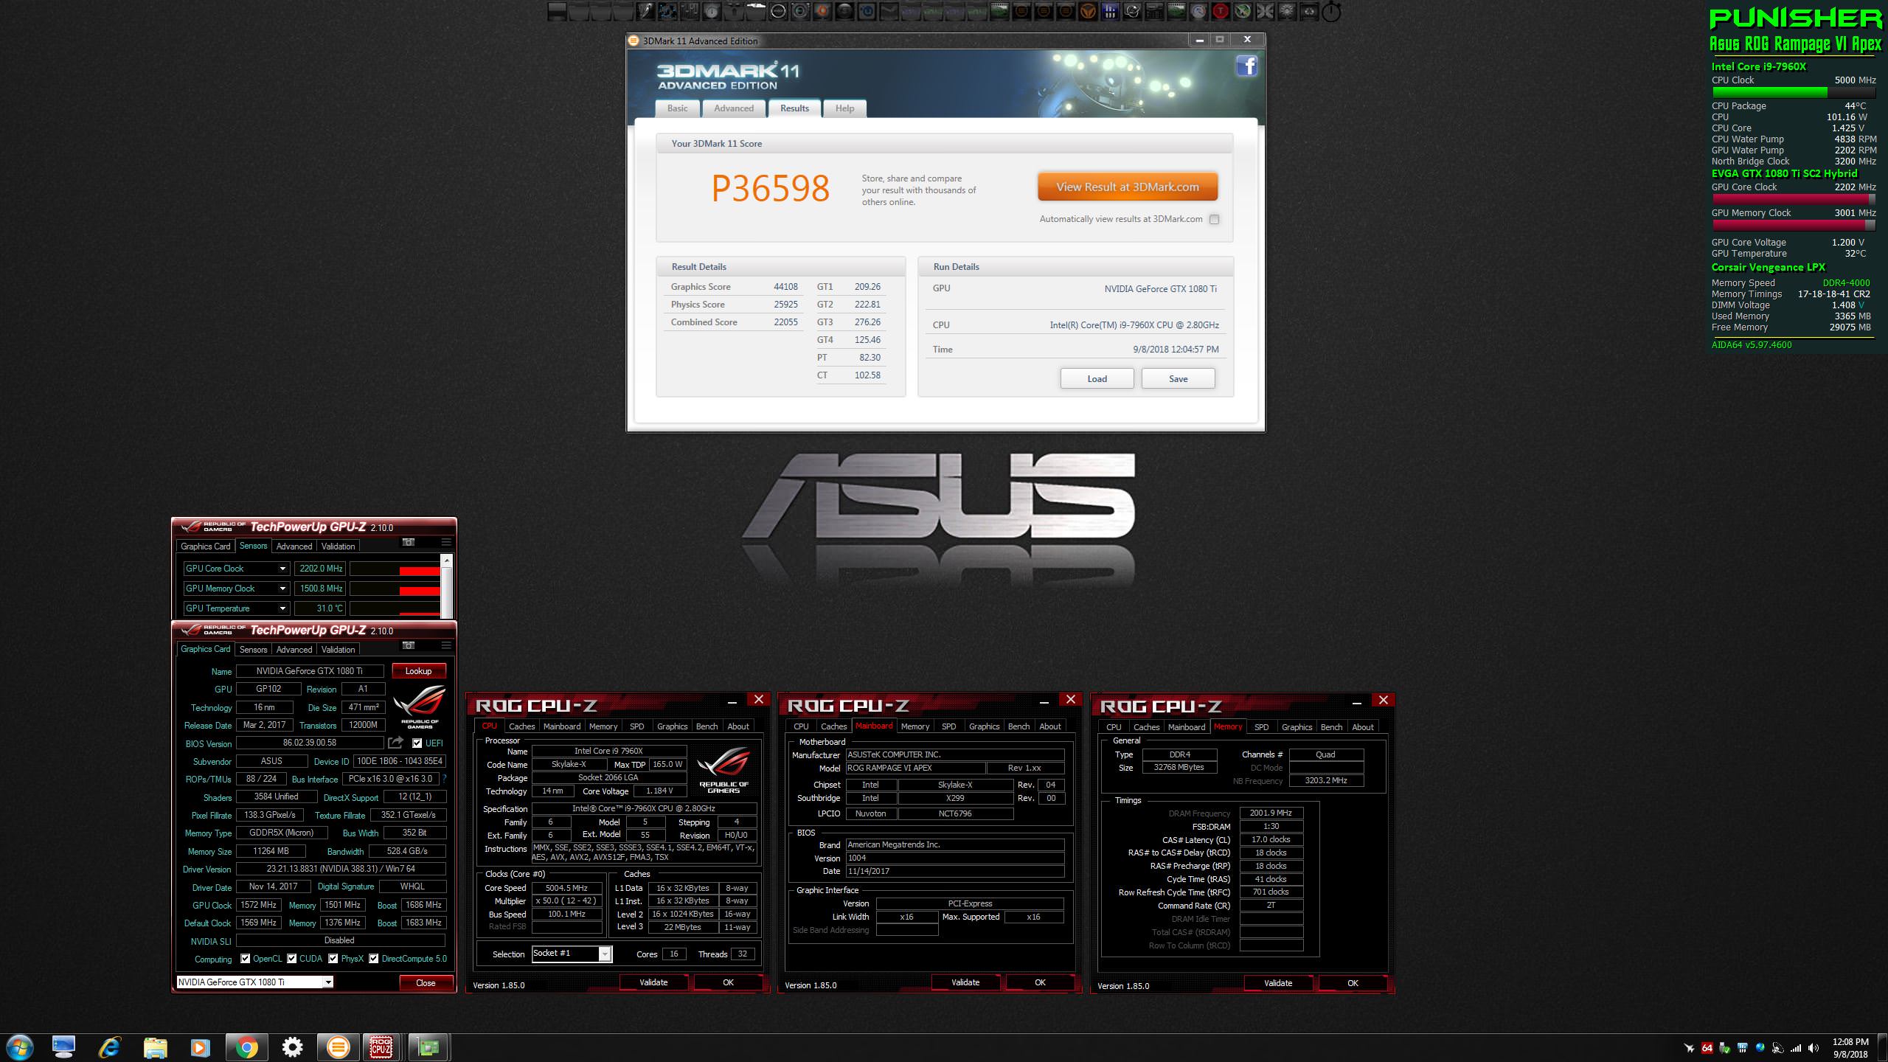Click the red T icon in the top dock
Image resolution: width=1888 pixels, height=1062 pixels.
tap(1221, 11)
